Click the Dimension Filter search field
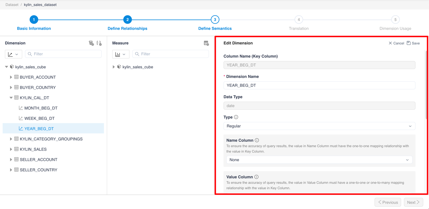This screenshot has height=209, width=429. [63, 54]
